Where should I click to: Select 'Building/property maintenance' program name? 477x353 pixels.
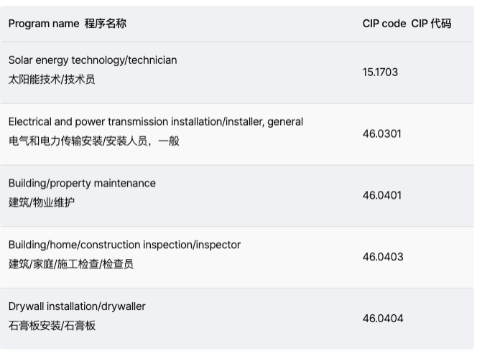coord(82,184)
